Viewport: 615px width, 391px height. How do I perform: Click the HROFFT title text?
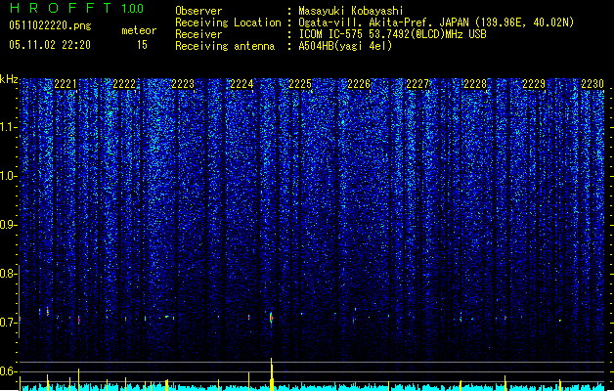click(61, 8)
